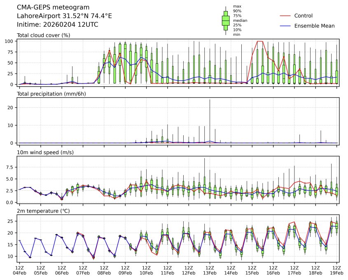Screen dimensions: 348x280
Task: Click the 12Z 04Feb time axis label
Action: pos(19,270)
